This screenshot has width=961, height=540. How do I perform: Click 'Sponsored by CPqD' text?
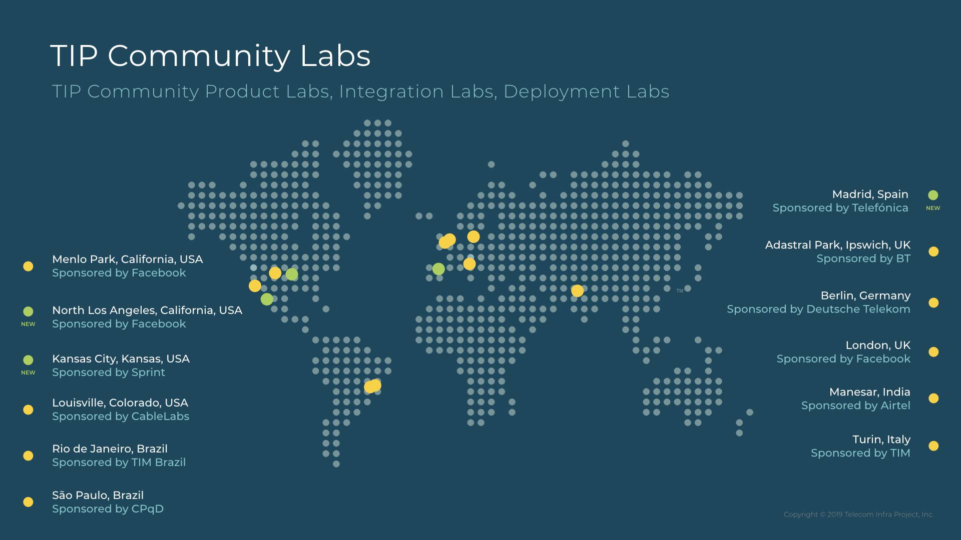(108, 509)
